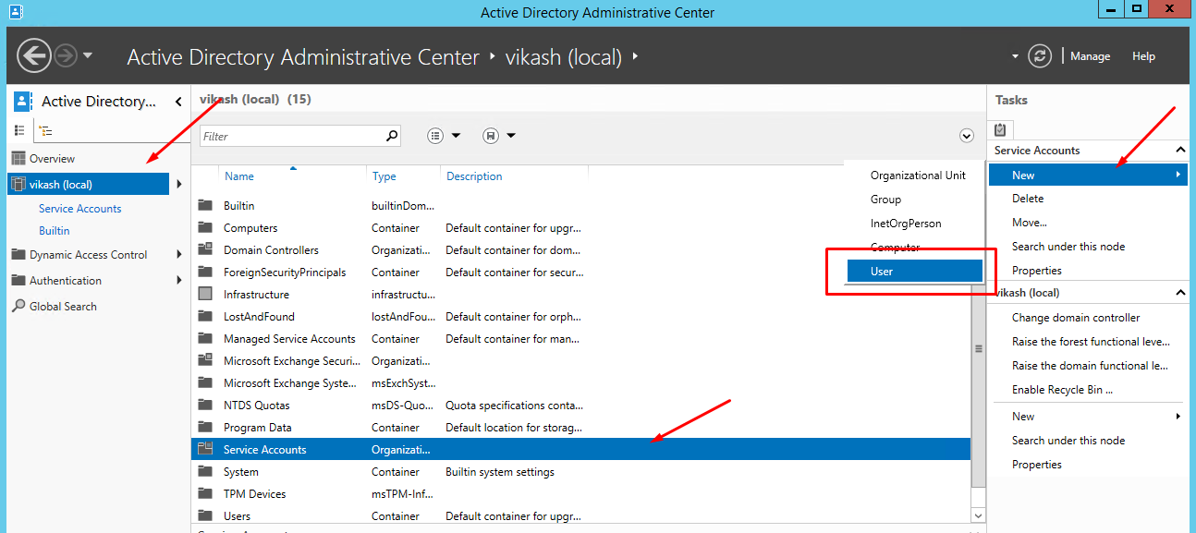Click the OU icon of selected Service Accounts row
1196x533 pixels.
[x=205, y=450]
